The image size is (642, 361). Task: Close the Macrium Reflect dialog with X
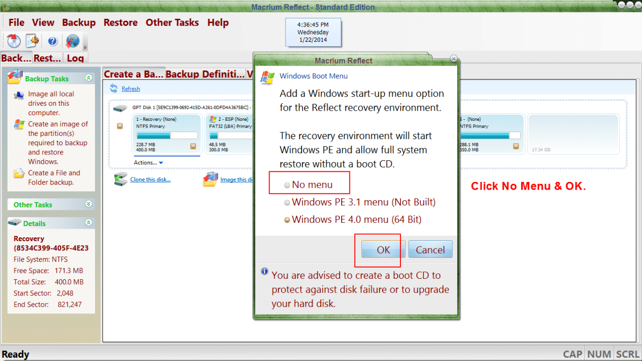click(453, 58)
